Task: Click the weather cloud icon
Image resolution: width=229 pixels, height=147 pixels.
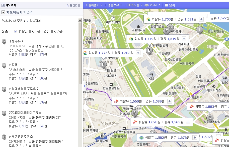Action: (x=146, y=5)
